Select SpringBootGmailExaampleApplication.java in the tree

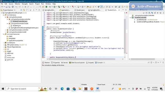(x=25, y=28)
